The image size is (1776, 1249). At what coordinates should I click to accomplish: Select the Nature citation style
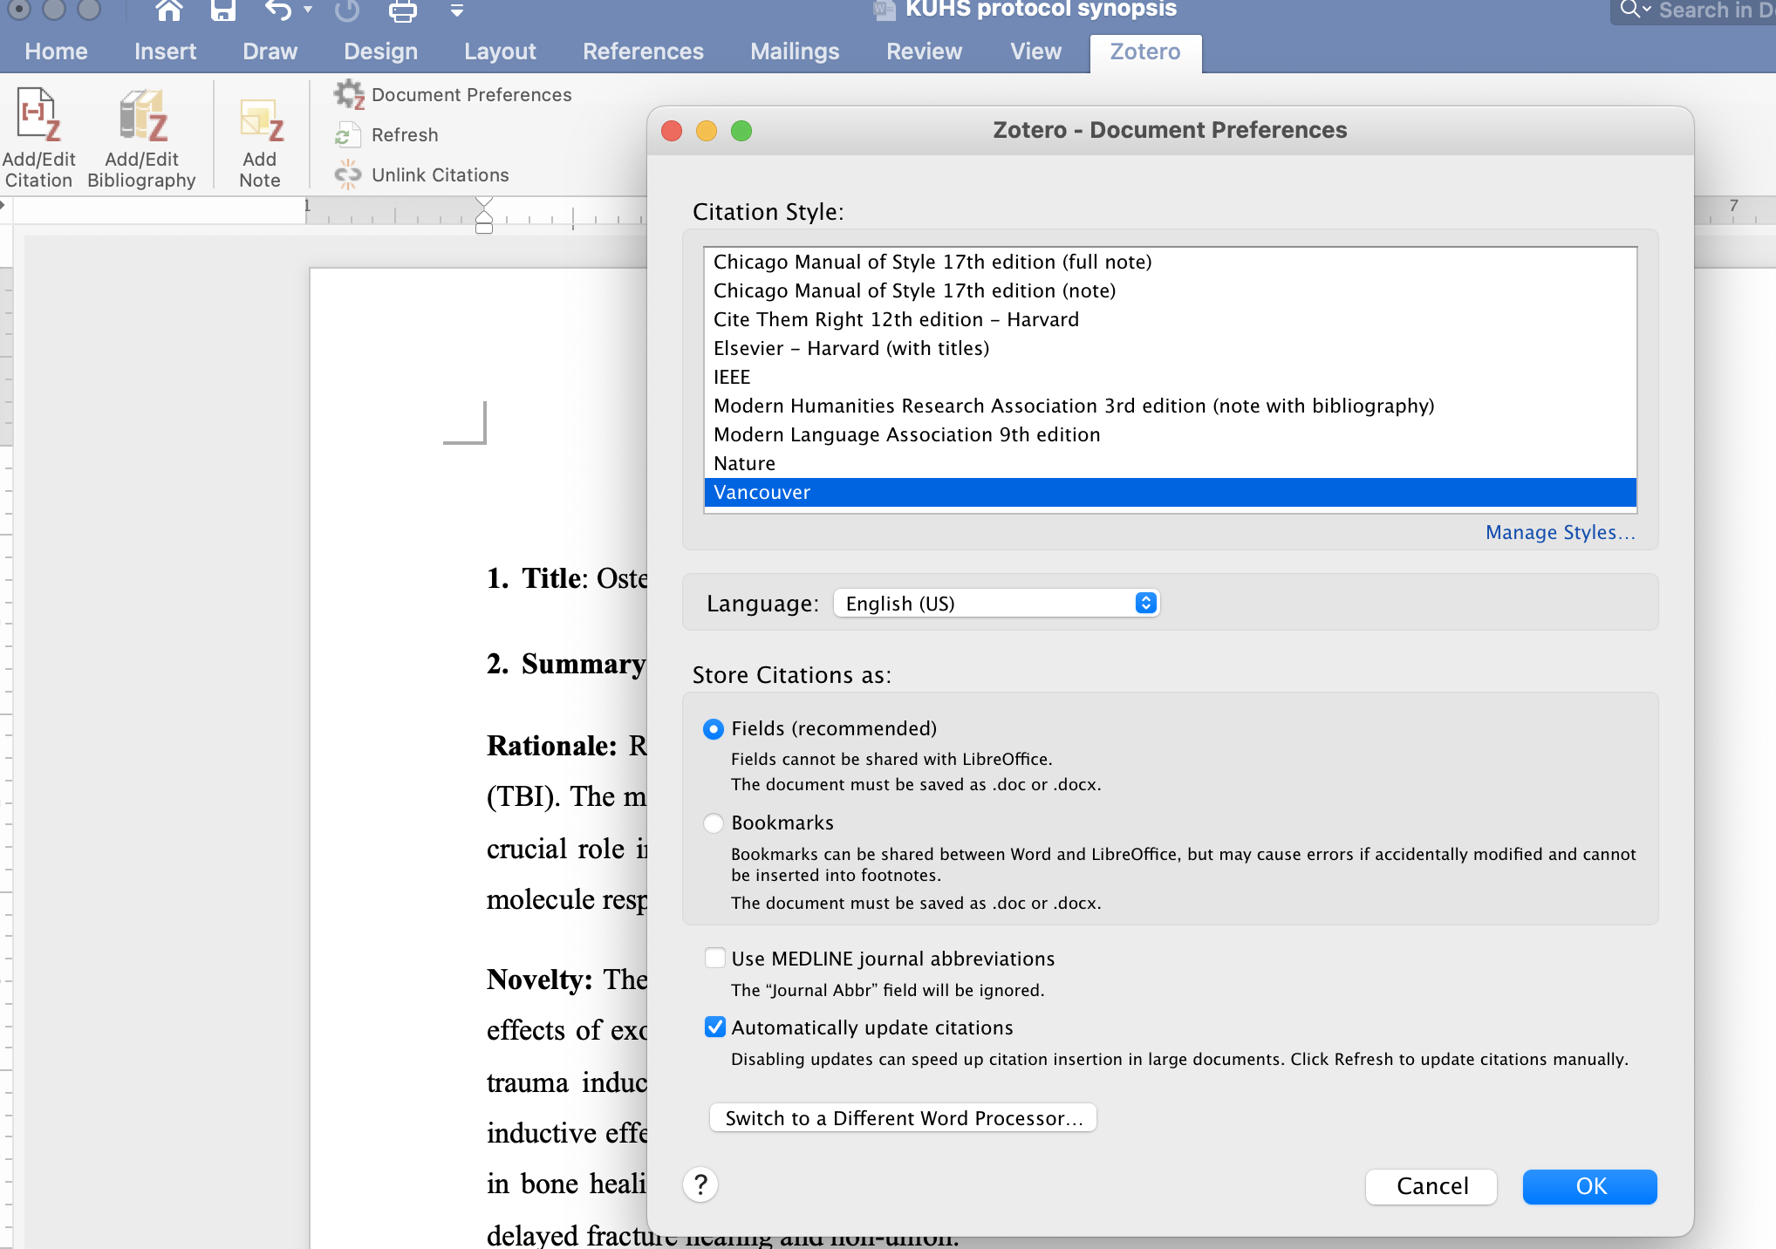point(744,463)
